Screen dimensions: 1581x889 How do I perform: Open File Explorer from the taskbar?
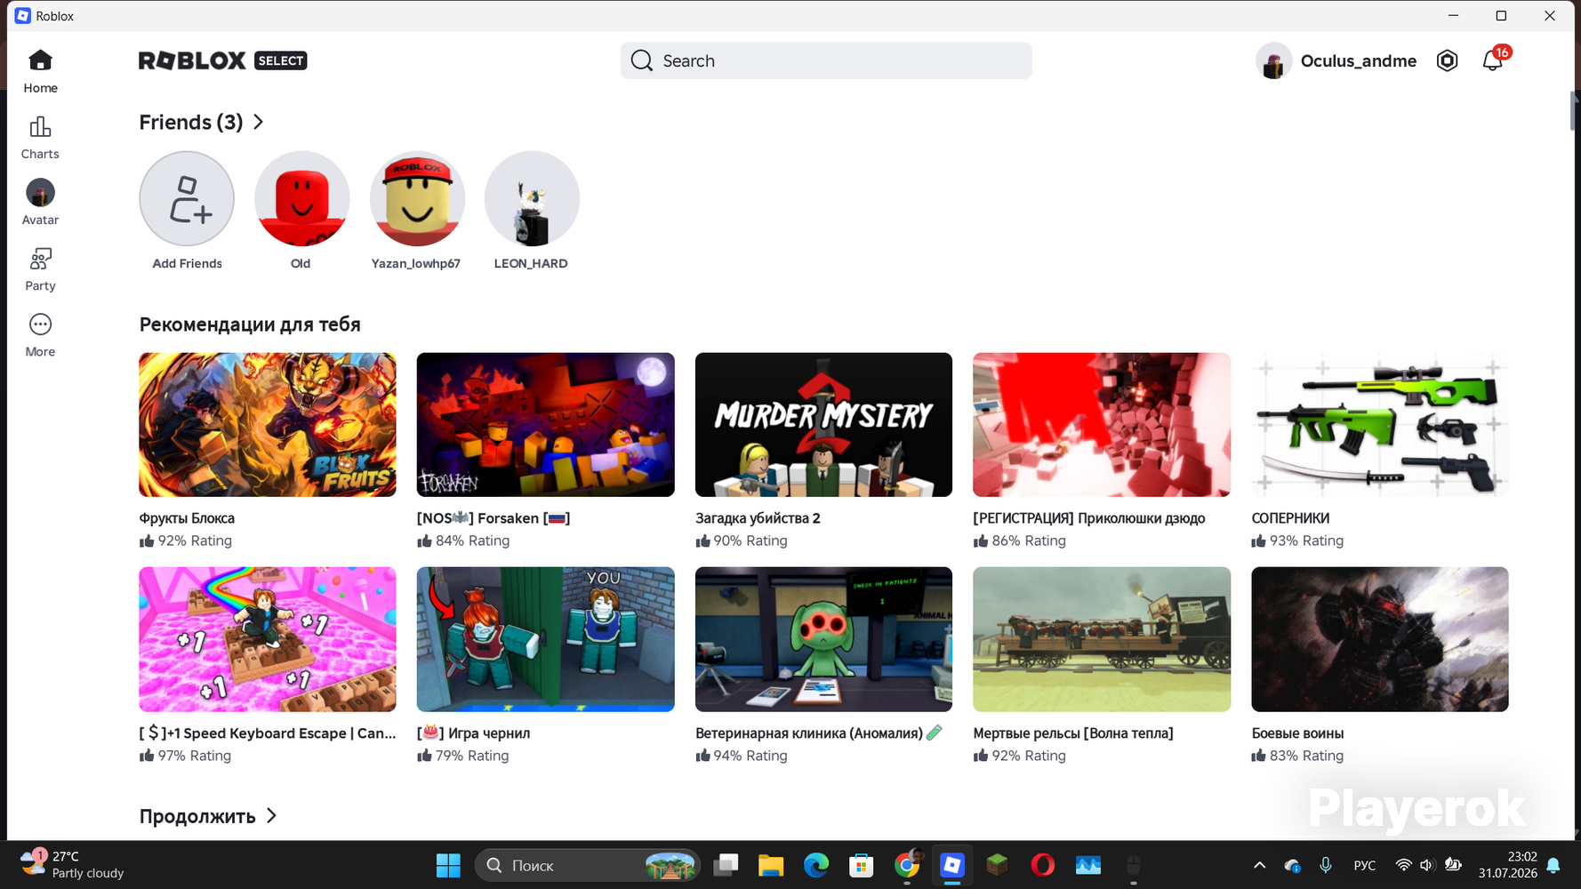[771, 865]
